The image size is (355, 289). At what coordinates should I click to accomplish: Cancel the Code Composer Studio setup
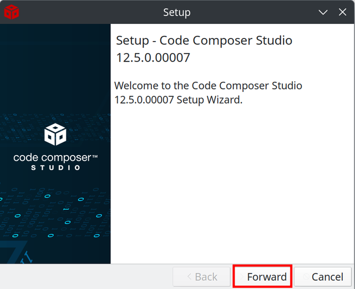click(323, 277)
